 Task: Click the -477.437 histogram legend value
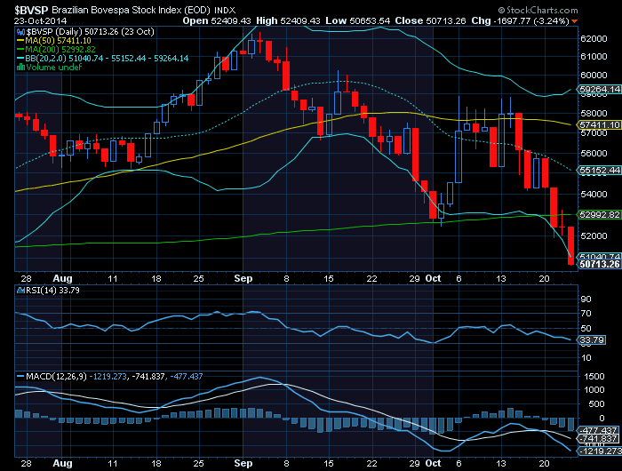tap(186, 376)
